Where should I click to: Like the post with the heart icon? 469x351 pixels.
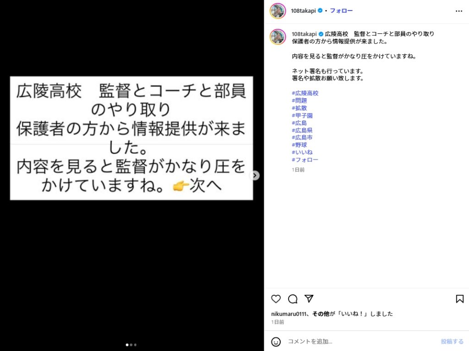pyautogui.click(x=276, y=299)
